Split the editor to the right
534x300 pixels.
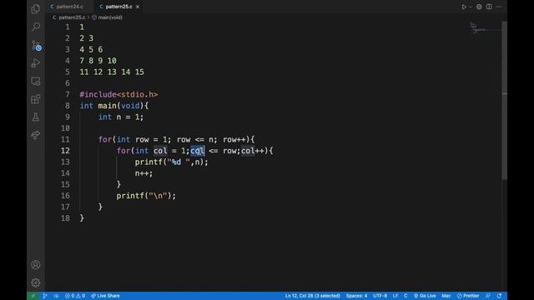click(x=489, y=7)
